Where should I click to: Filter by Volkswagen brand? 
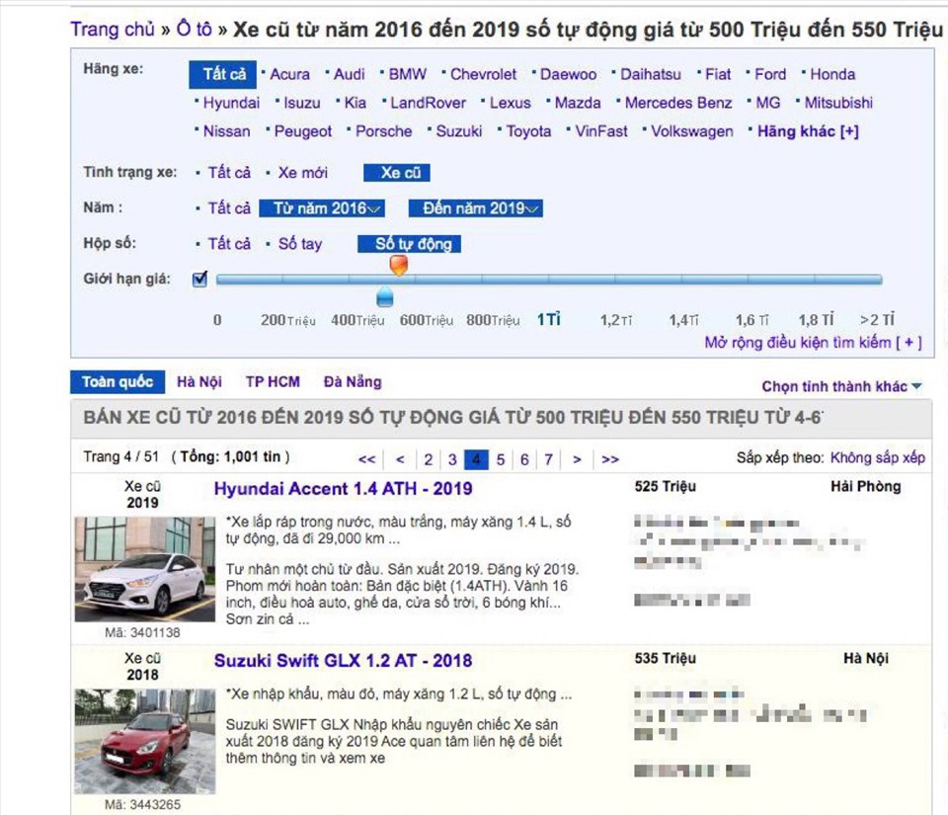tap(691, 131)
